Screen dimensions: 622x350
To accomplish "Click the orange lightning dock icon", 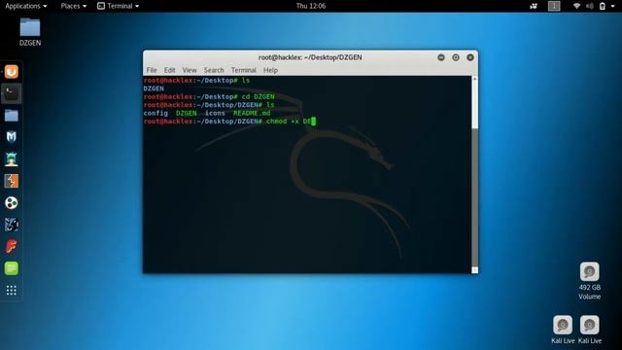I will coord(11,181).
